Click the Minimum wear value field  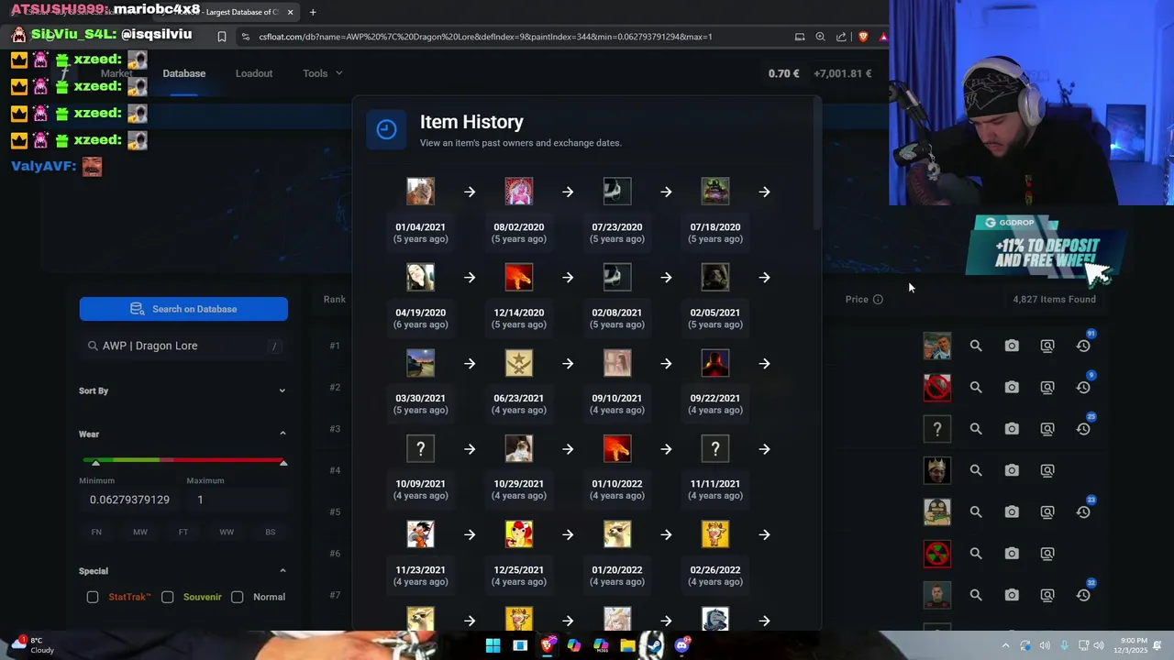coord(129,500)
